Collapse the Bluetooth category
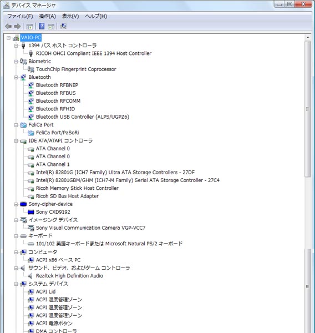 pos(16,77)
